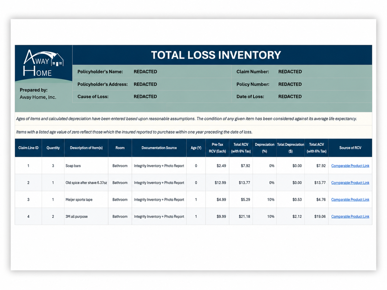
Task: Click the Policy Number label
Action: [x=253, y=84]
